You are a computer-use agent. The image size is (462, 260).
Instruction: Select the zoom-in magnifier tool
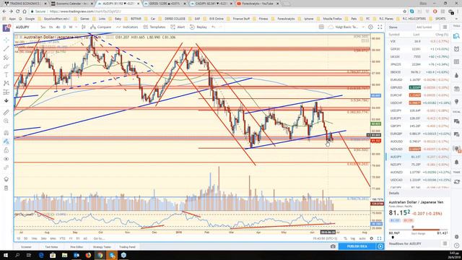(x=6, y=121)
